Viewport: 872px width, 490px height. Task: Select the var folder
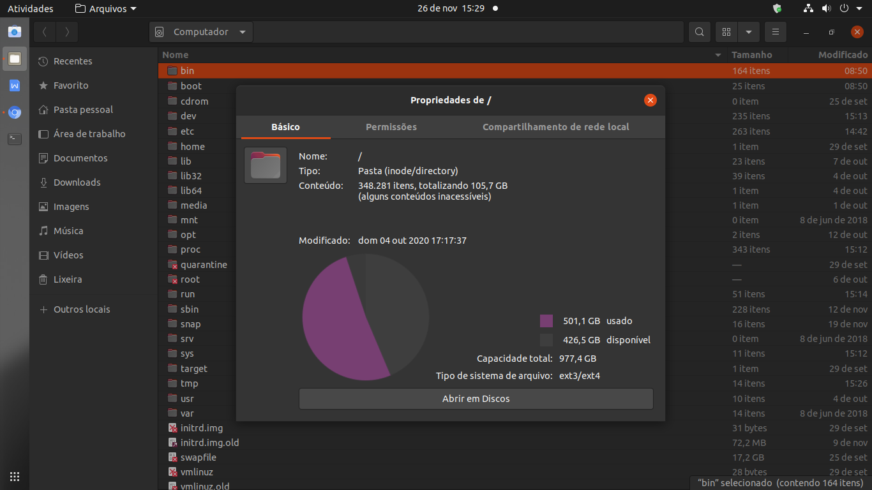(x=187, y=413)
